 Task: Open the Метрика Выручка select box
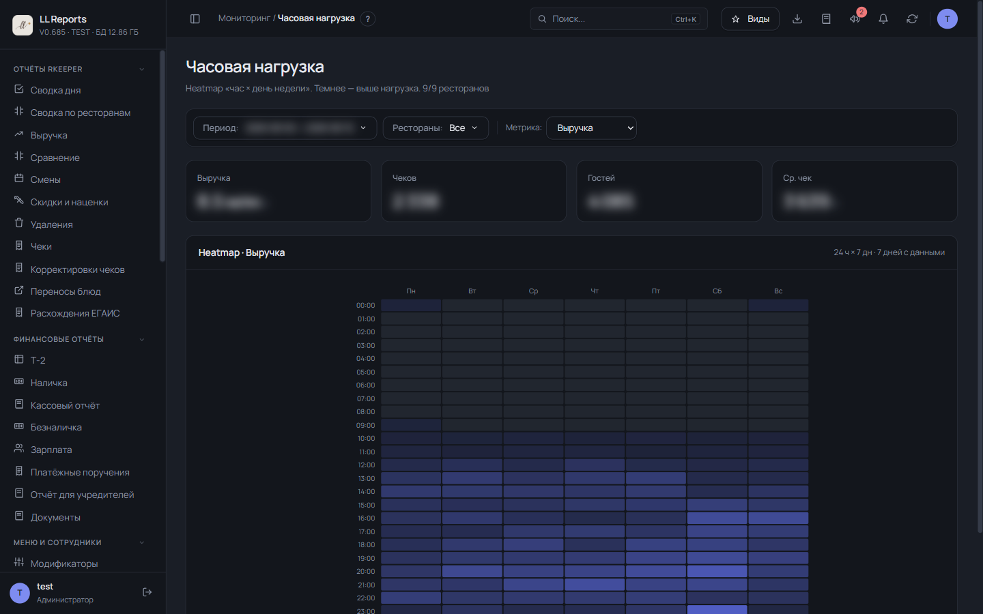pyautogui.click(x=591, y=128)
